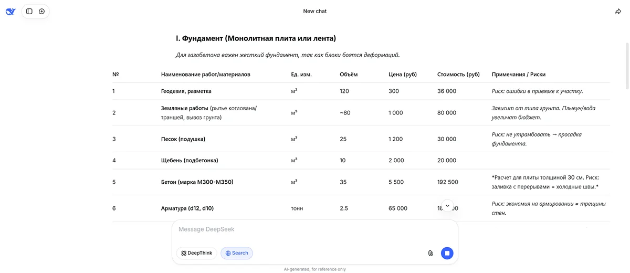Image resolution: width=630 pixels, height=273 pixels.
Task: Click the share arrow icon
Action: pyautogui.click(x=618, y=12)
